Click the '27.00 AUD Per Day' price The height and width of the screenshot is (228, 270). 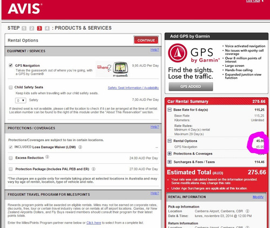click(x=144, y=169)
